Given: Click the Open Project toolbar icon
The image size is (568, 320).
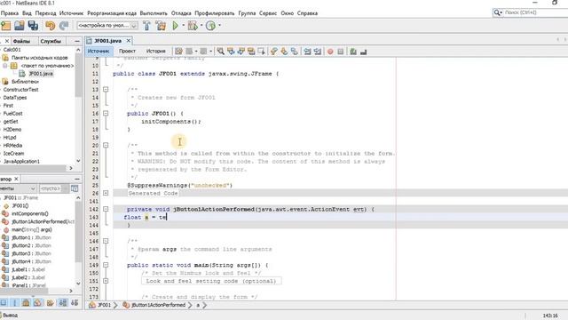Looking at the screenshot, I should point(20,26).
